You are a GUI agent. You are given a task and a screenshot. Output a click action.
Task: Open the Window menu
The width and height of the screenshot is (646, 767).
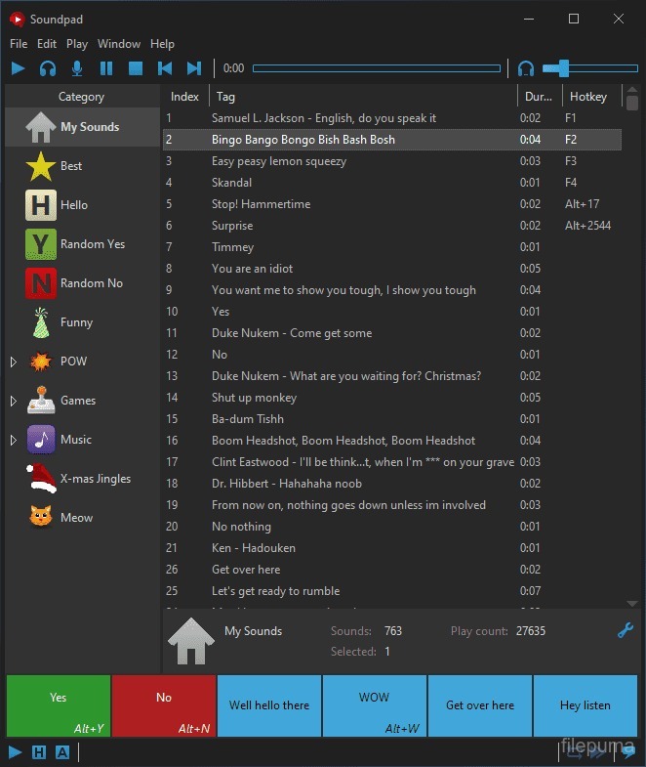click(119, 44)
